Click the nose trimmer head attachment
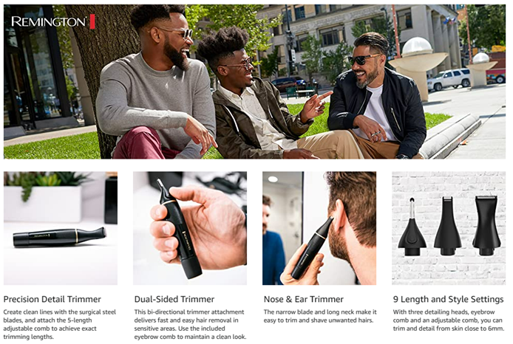Image resolution: width=513 pixels, height=344 pixels. [412, 227]
